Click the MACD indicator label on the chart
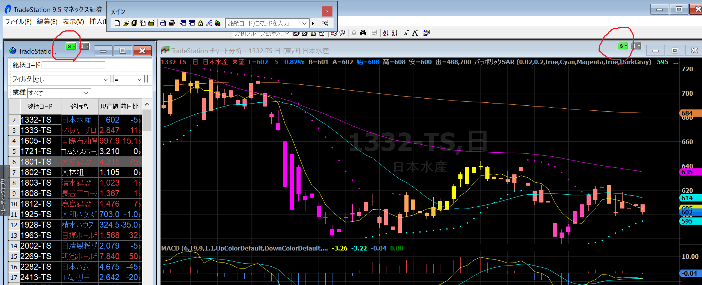The image size is (702, 285). click(244, 248)
